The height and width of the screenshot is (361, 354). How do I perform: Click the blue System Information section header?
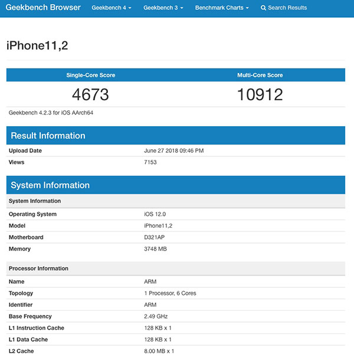176,185
